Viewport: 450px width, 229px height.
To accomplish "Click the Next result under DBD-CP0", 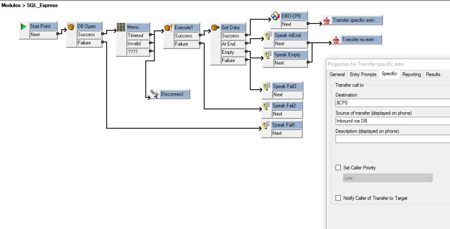I will (294, 24).
